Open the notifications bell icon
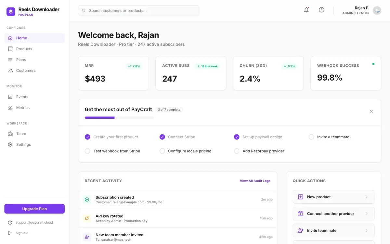This screenshot has width=390, height=244. [x=306, y=10]
